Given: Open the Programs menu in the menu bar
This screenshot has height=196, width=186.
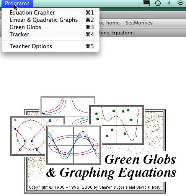Looking at the screenshot, I should coord(17,3).
